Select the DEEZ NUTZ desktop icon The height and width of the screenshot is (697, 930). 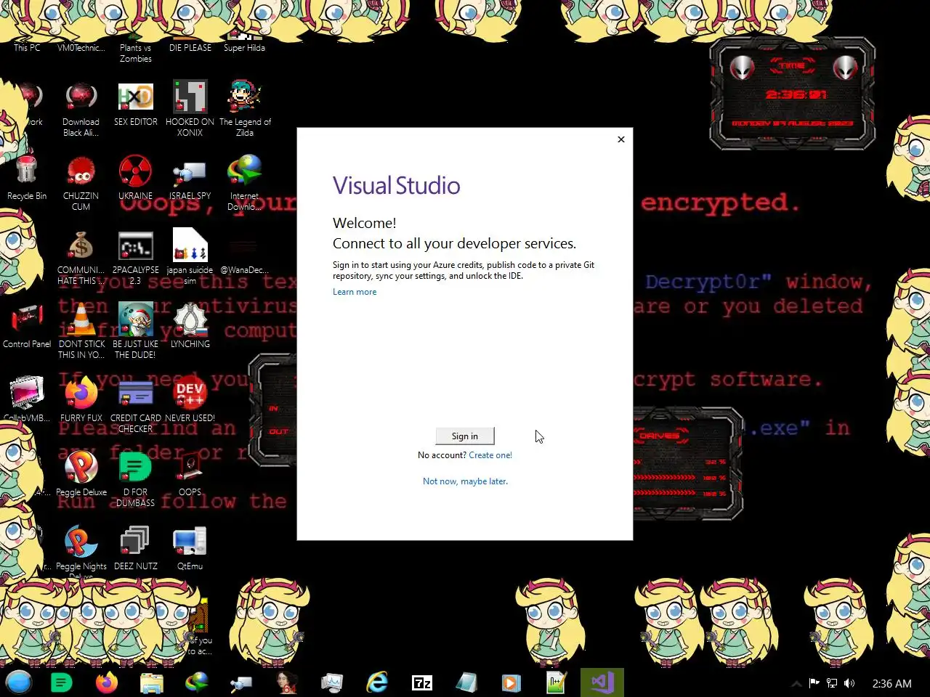tap(136, 548)
